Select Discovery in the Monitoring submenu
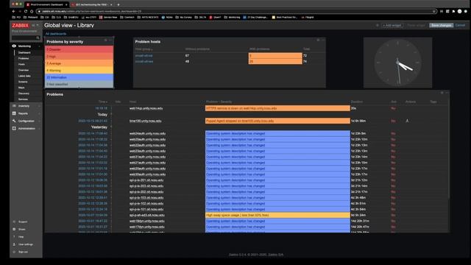 pos(24,93)
